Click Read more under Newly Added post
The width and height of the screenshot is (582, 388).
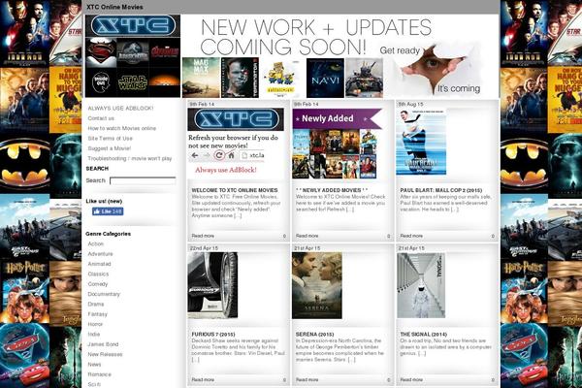click(x=307, y=236)
